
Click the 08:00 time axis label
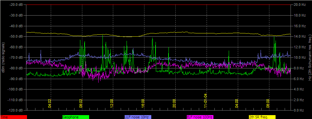click(268, 103)
